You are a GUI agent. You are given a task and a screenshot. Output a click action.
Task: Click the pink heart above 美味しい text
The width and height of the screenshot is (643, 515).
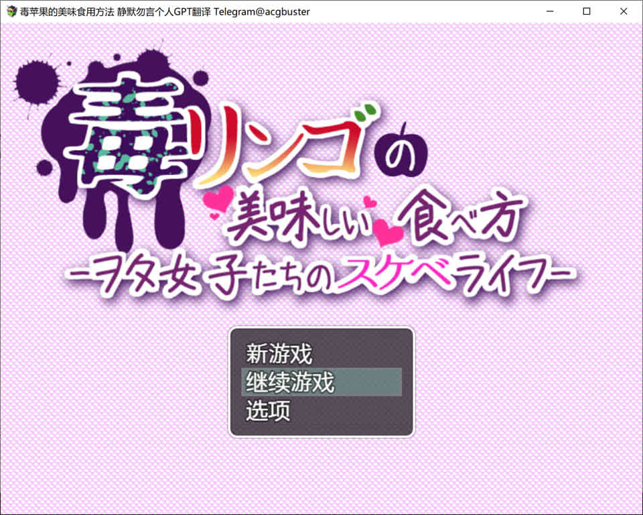click(x=216, y=198)
